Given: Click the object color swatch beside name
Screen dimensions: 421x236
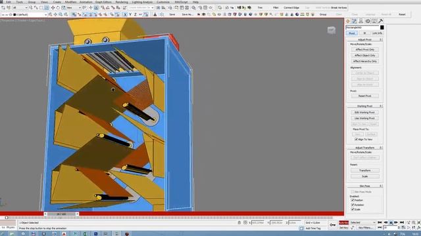Looking at the screenshot, I should tap(382, 28).
